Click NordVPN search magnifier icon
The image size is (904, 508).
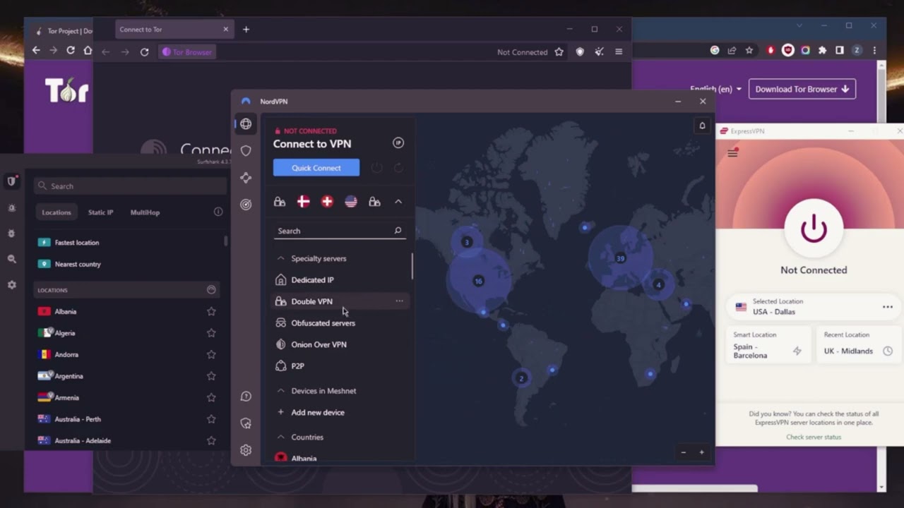coord(398,231)
